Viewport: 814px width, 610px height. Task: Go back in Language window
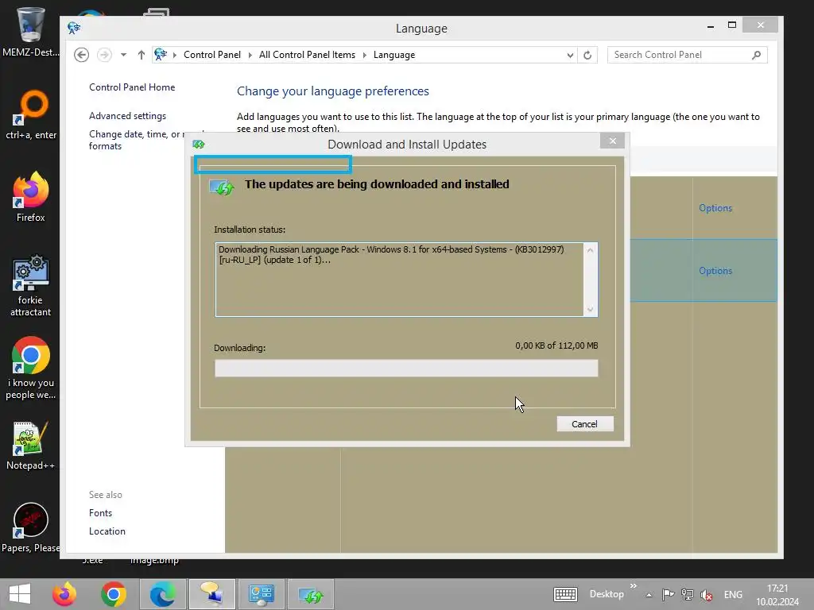pyautogui.click(x=82, y=55)
